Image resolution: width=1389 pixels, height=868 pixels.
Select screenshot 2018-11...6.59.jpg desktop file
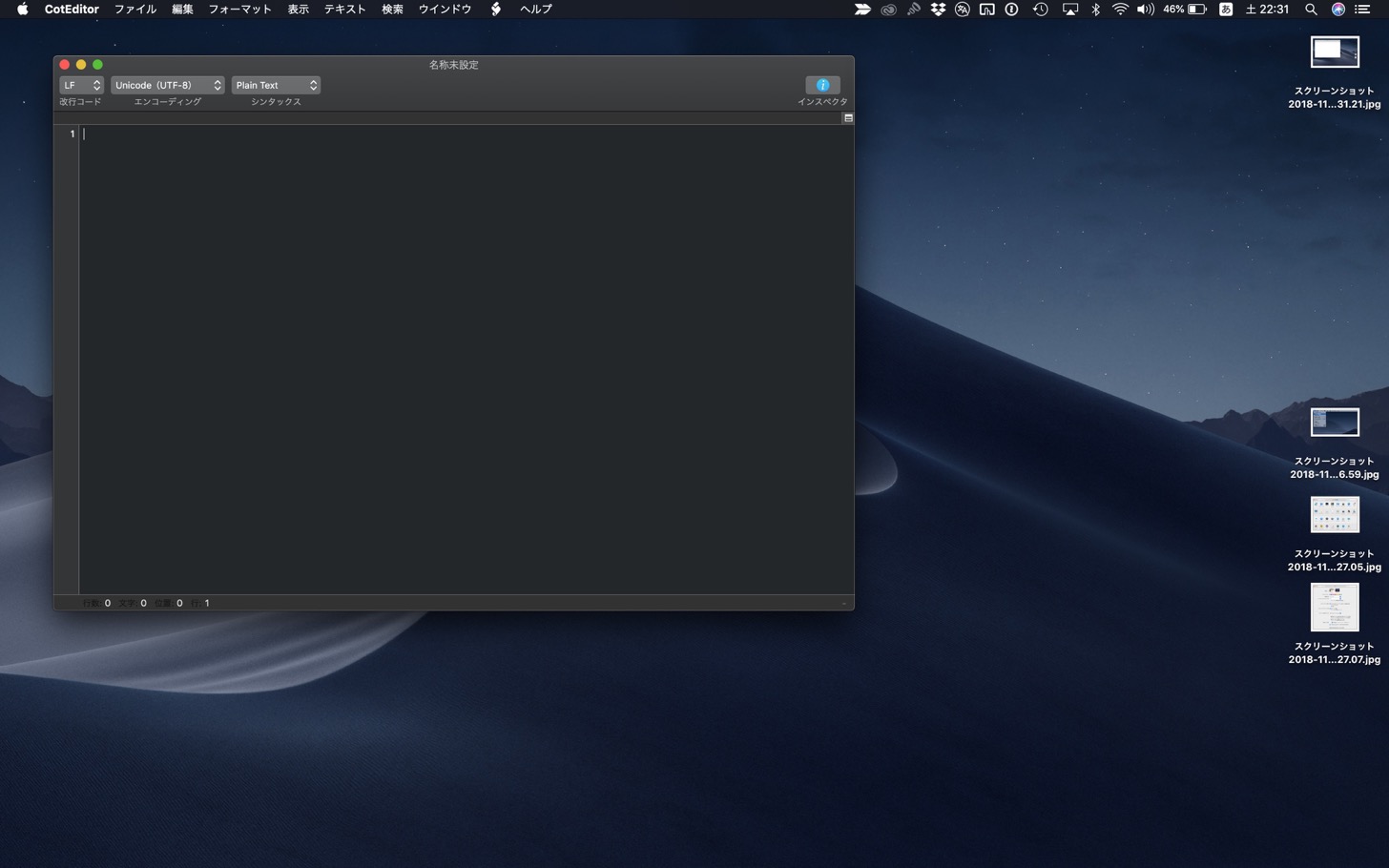click(1335, 443)
